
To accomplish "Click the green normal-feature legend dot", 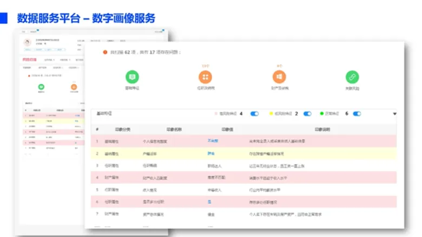I will [321, 113].
